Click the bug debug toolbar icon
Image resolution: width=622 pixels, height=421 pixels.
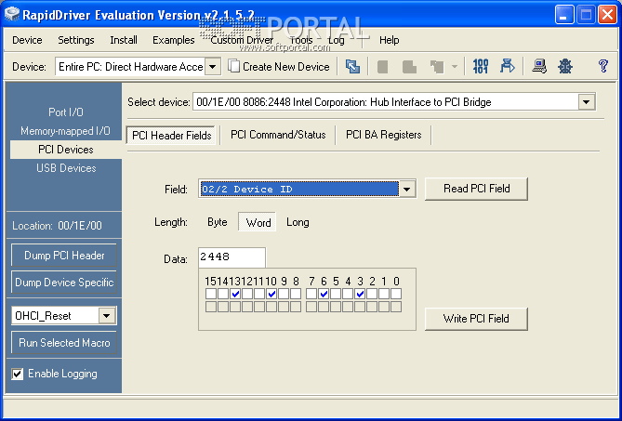pos(565,66)
